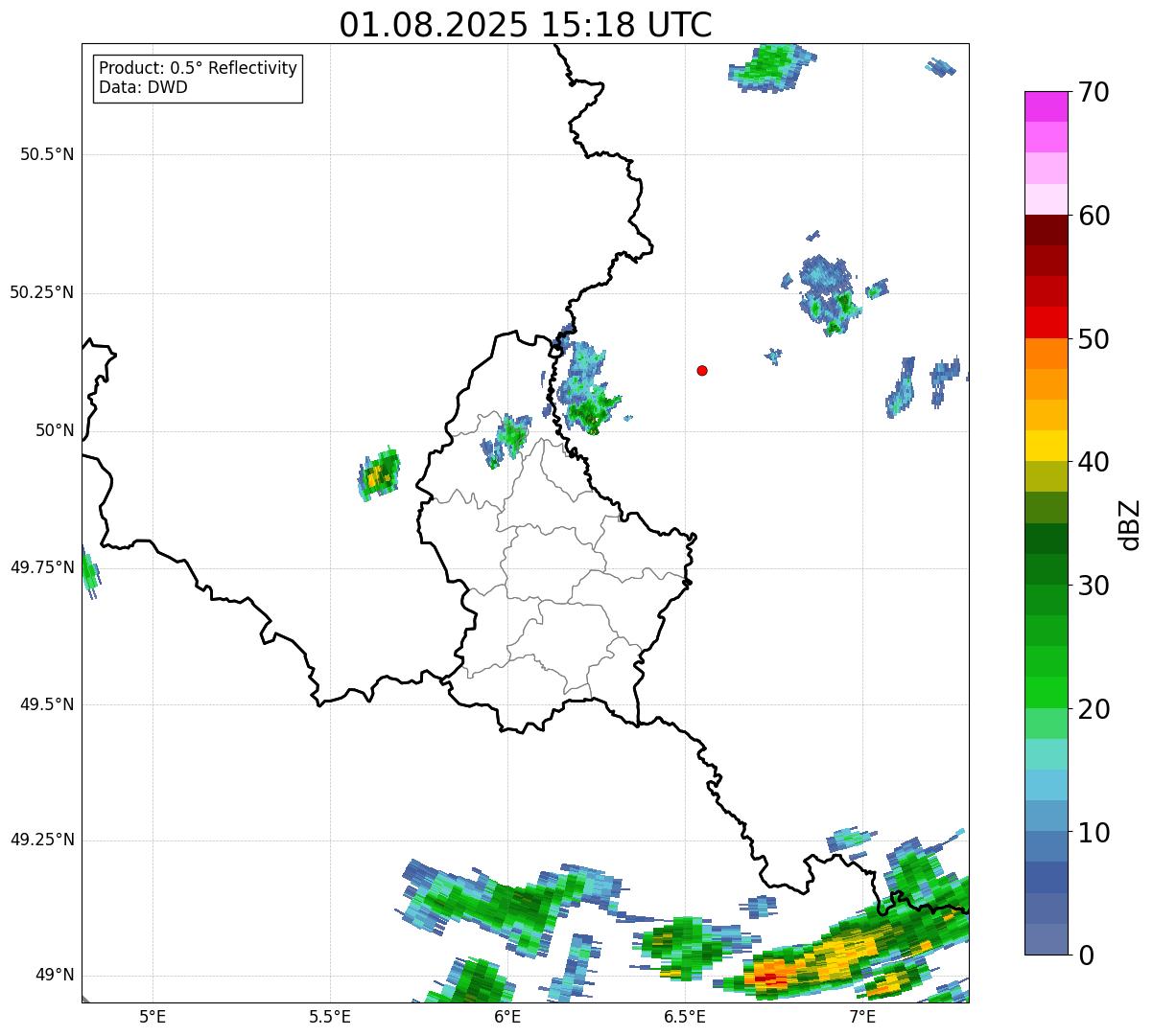Click the 50.25°N latitude label
Image resolution: width=1153 pixels, height=1036 pixels.
(41, 292)
